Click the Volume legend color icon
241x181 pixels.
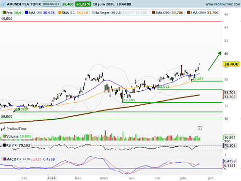tap(4, 136)
